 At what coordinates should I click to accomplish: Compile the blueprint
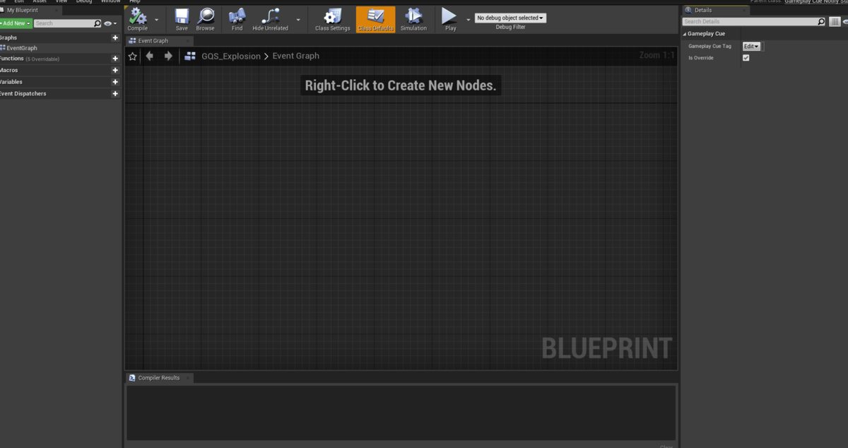(x=138, y=19)
